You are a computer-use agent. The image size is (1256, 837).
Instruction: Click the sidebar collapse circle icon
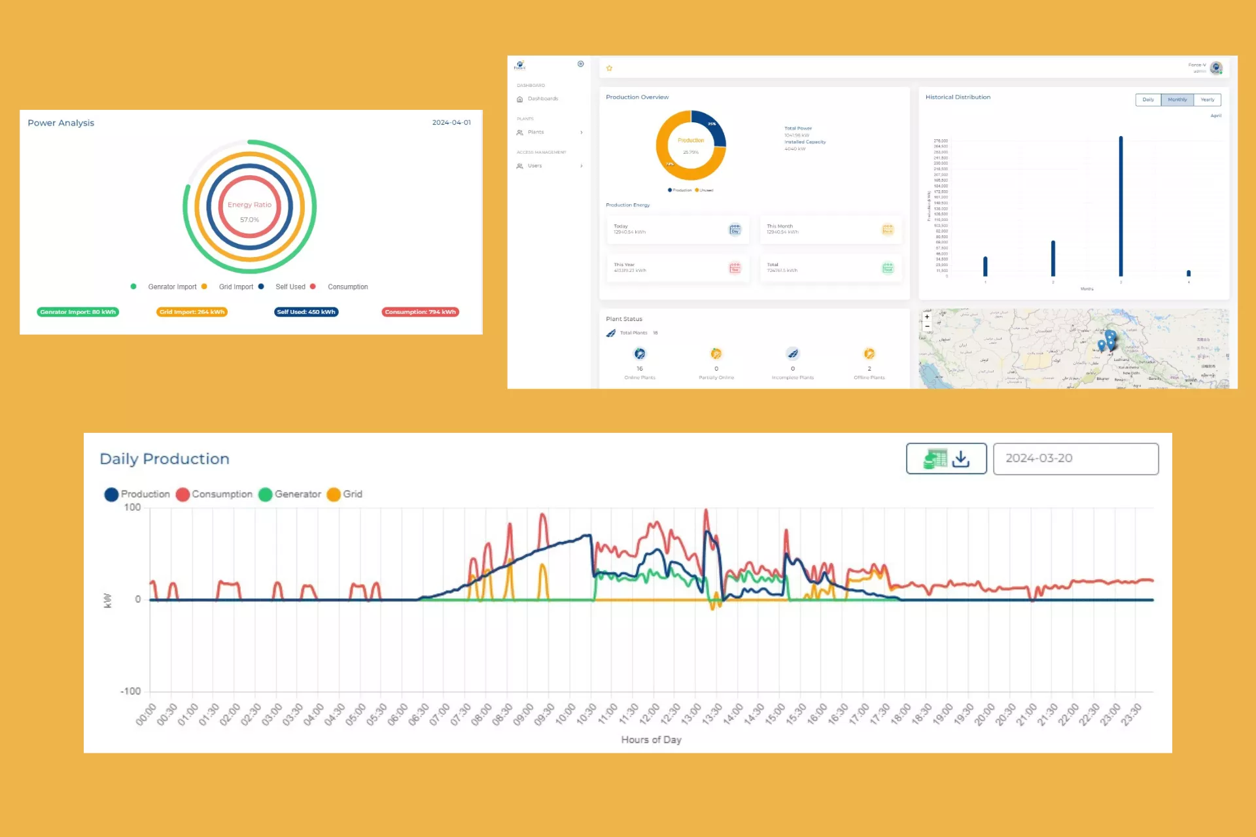pos(580,64)
